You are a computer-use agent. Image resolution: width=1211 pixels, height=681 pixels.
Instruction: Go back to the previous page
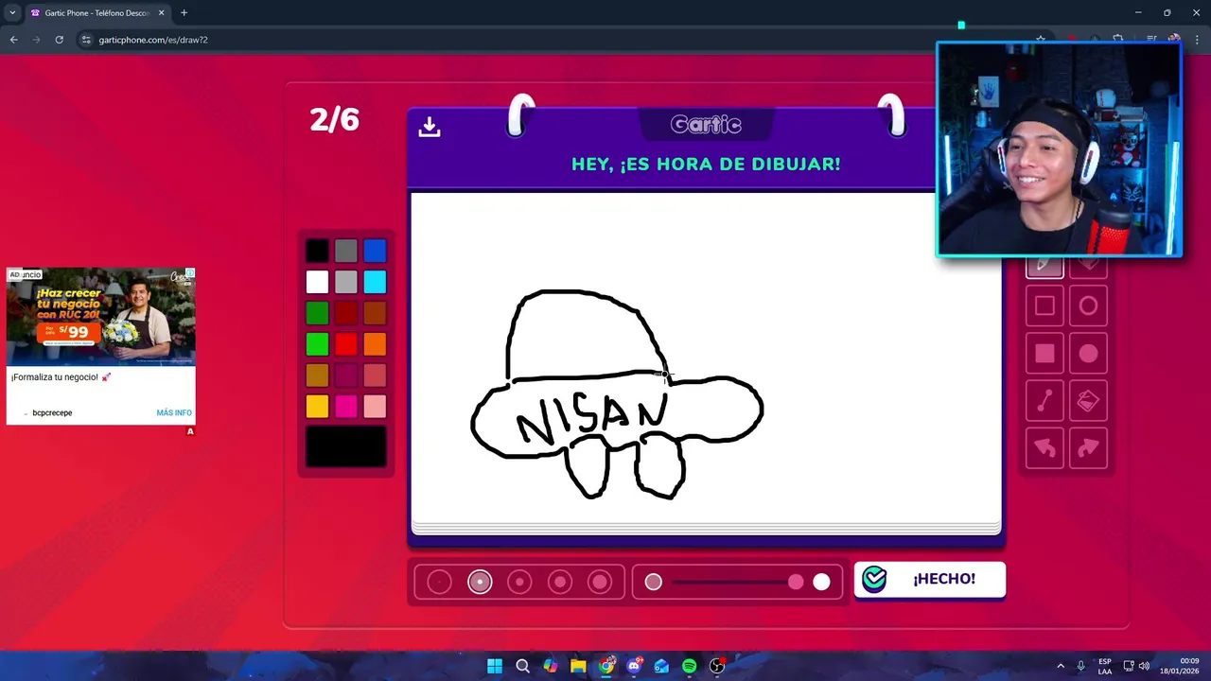pos(13,40)
